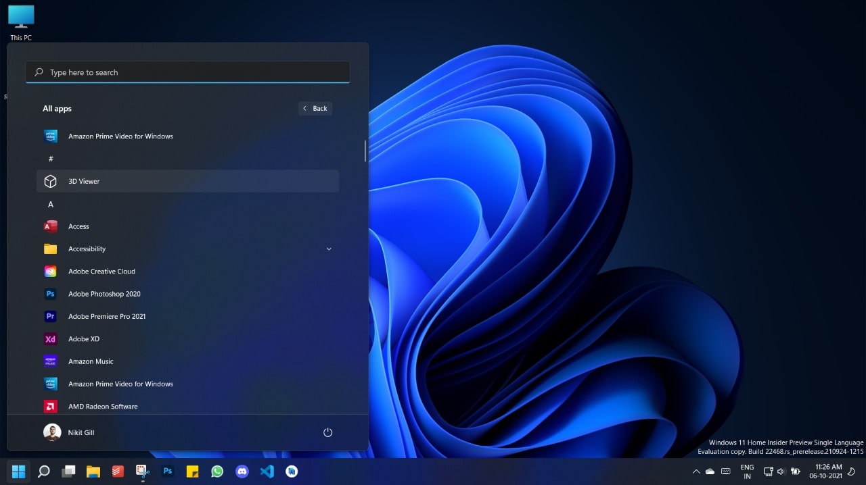This screenshot has width=866, height=485.
Task: Show hidden icons in system tray
Action: click(x=696, y=471)
